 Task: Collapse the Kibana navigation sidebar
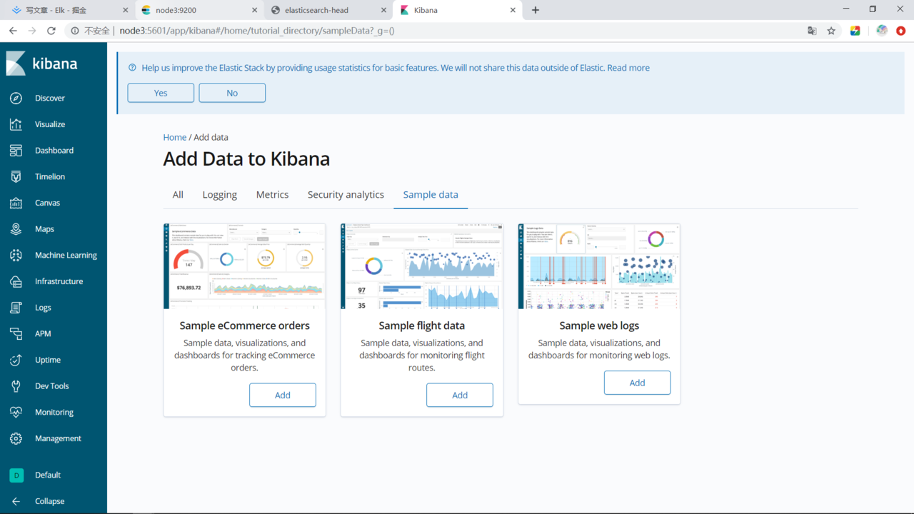tap(48, 500)
